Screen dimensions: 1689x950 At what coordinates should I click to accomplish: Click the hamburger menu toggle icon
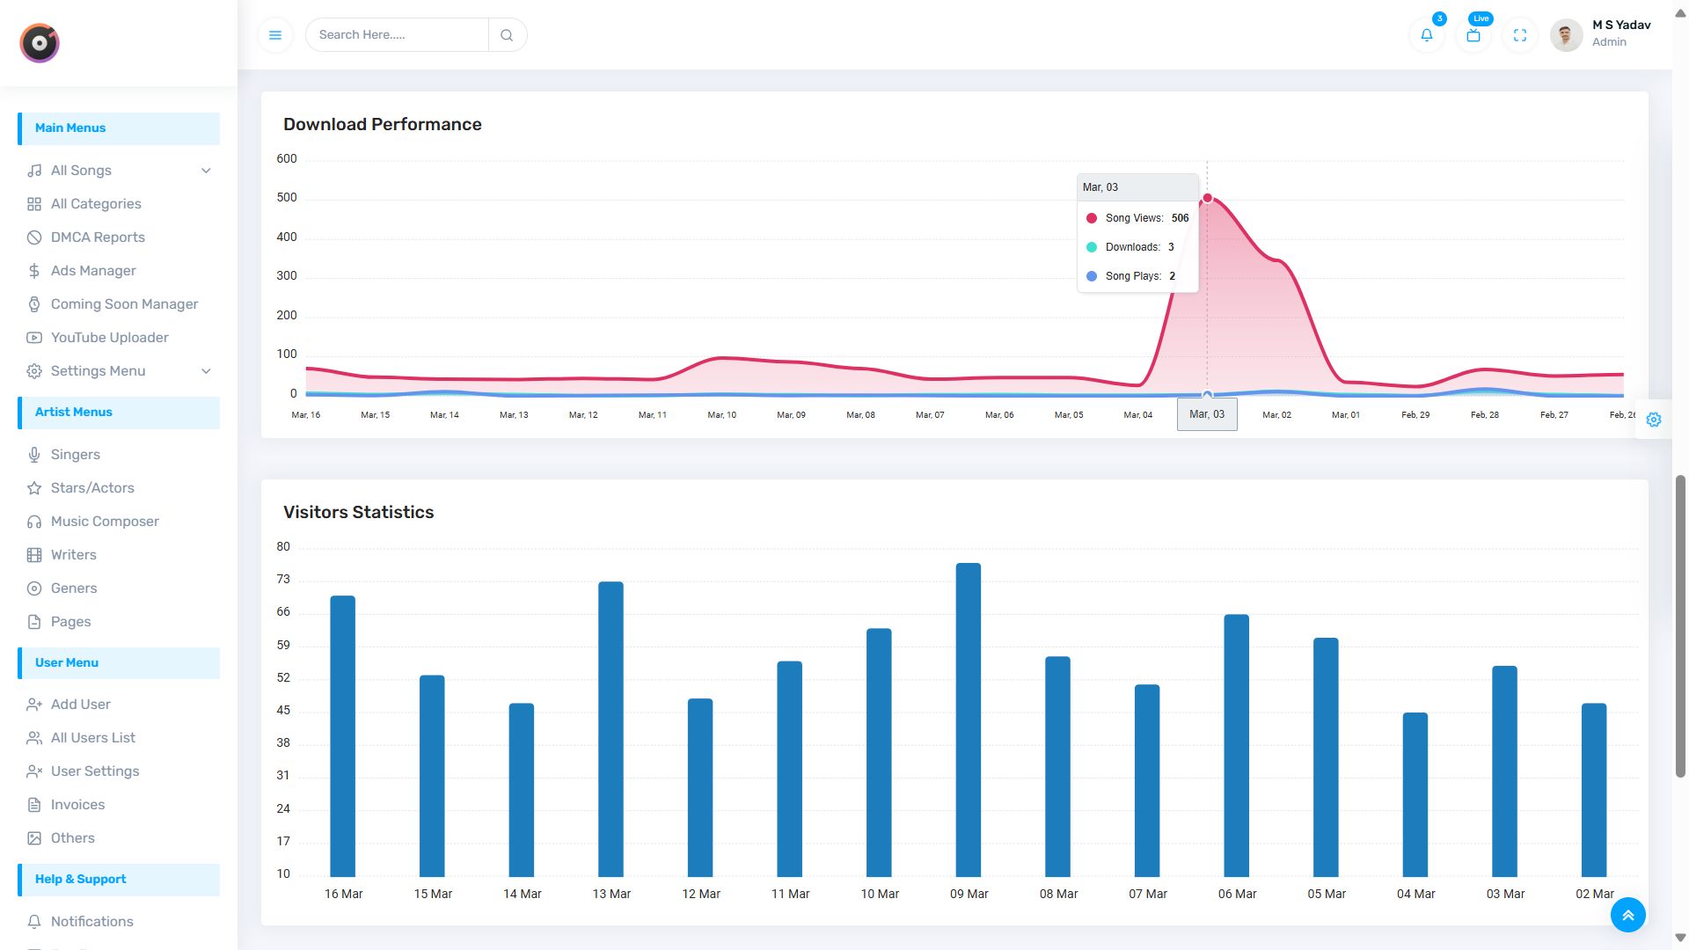275,35
